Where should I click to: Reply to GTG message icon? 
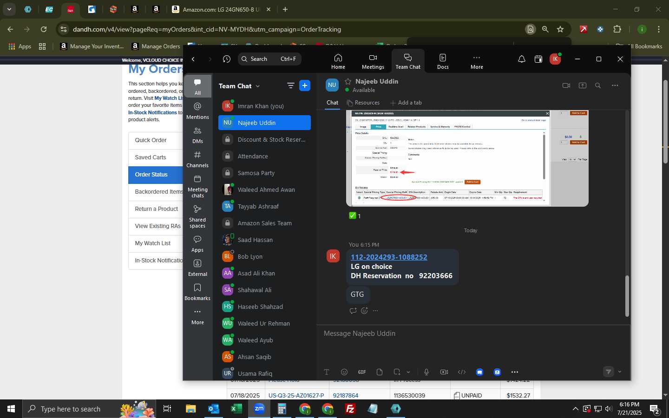353,311
